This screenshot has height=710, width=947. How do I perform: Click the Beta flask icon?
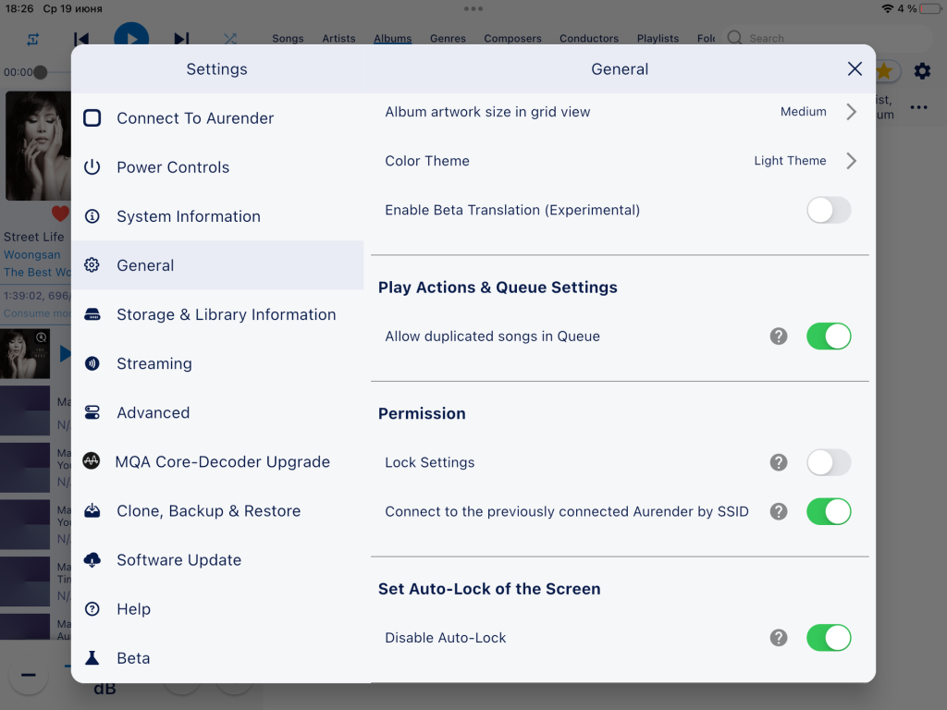[x=92, y=657]
